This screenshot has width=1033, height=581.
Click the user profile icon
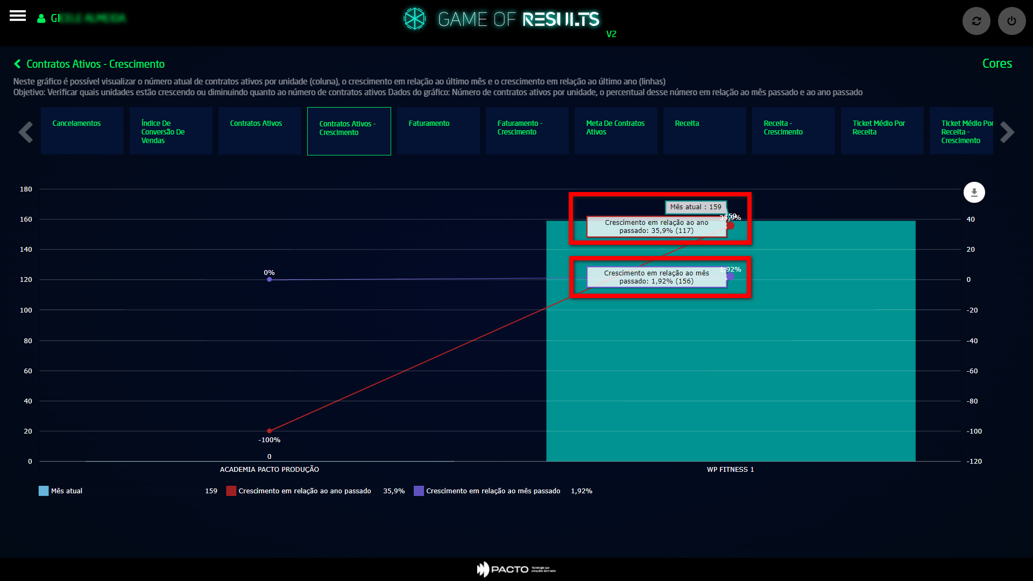point(41,19)
